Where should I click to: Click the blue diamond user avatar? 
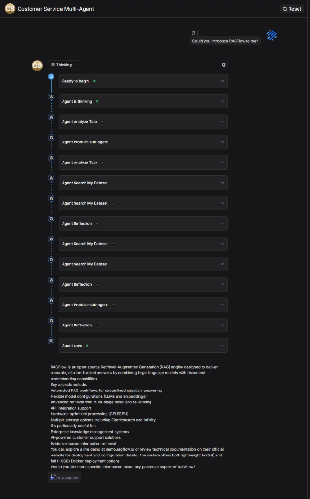(271, 35)
